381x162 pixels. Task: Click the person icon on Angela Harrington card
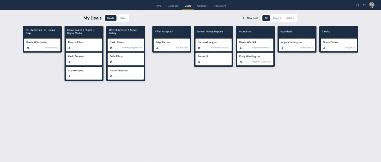click(283, 48)
